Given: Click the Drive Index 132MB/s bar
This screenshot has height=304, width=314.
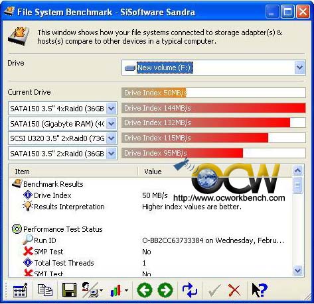Looking at the screenshot, I should tap(206, 123).
